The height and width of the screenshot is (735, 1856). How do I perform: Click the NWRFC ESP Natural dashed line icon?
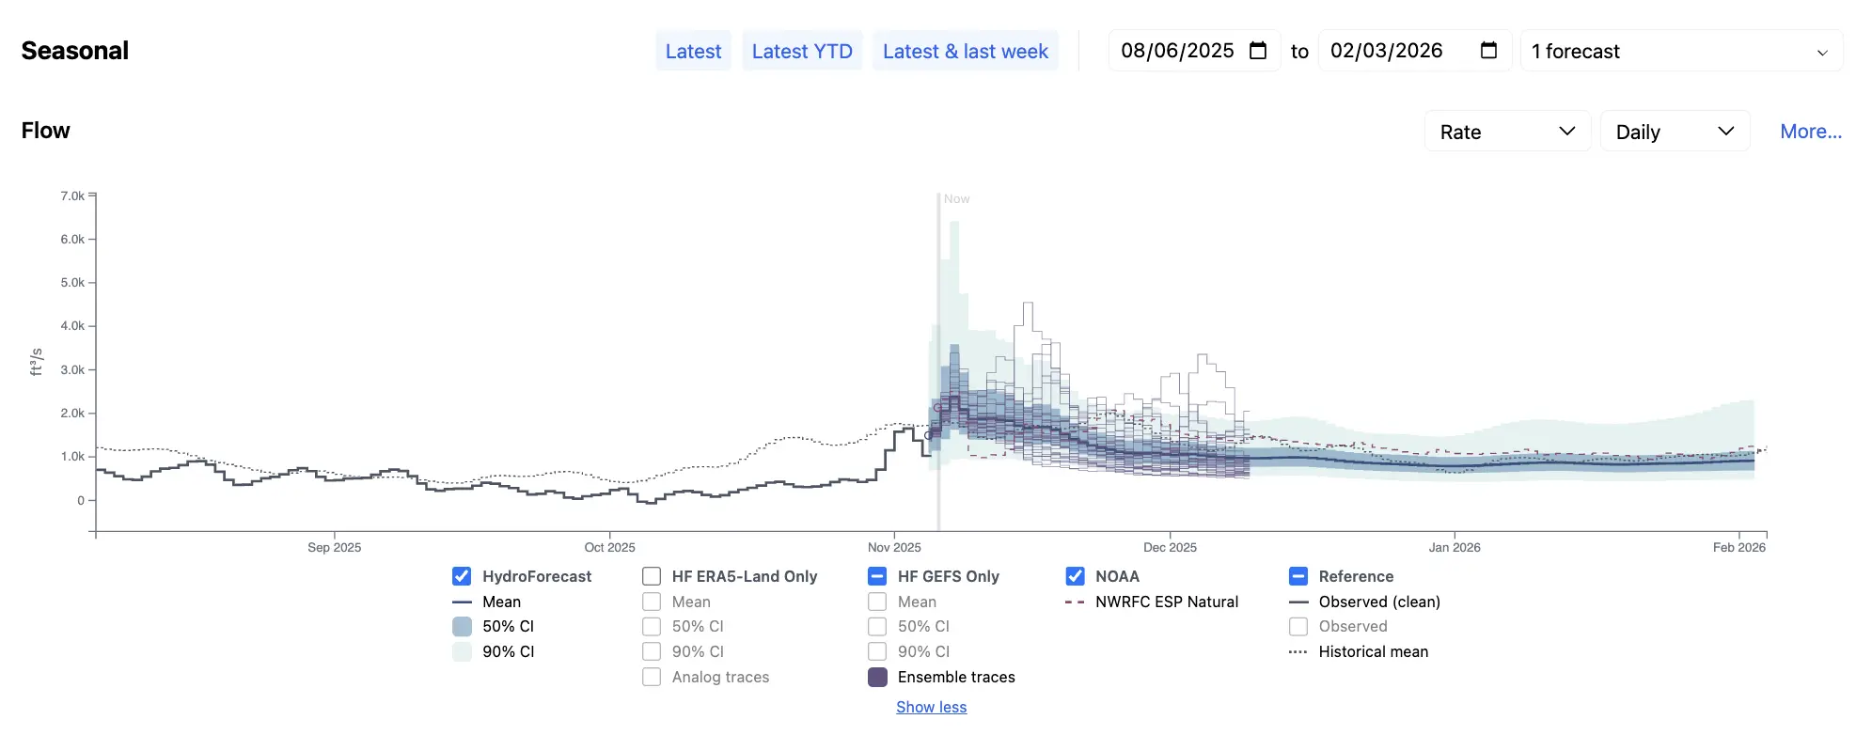click(1075, 602)
